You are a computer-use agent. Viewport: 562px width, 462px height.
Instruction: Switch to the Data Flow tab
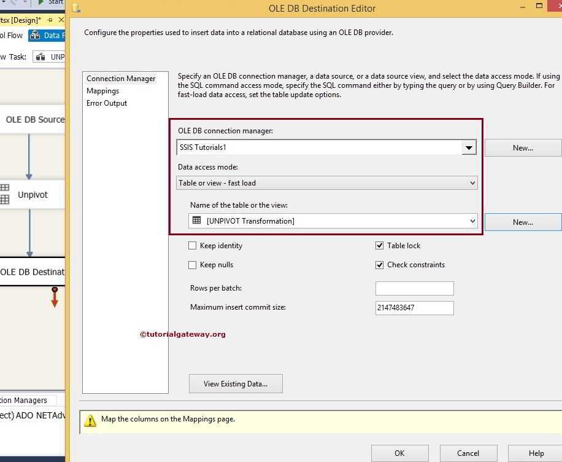pos(47,36)
